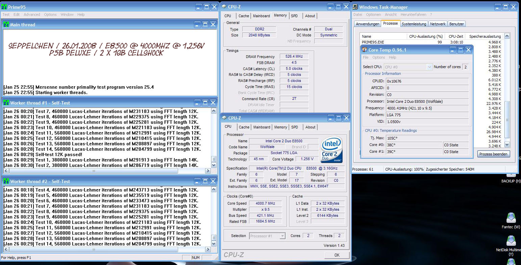Click Worker thread #1 scroll up arrow
This screenshot has width=521, height=265.
[x=214, y=111]
